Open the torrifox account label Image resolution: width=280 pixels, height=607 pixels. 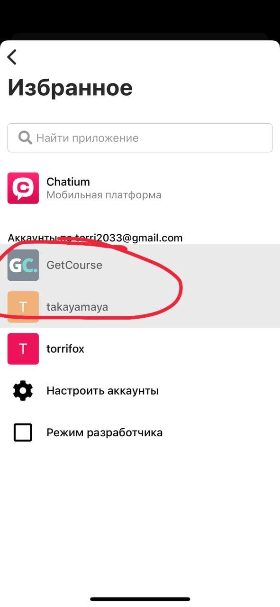(x=65, y=349)
